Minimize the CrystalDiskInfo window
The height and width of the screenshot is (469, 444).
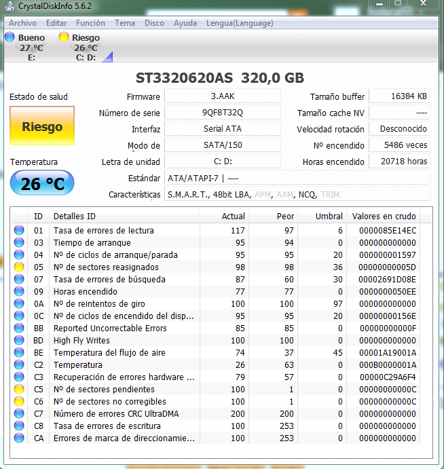[380, 4]
